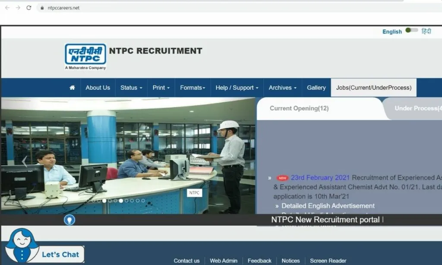The image size is (442, 265).
Task: Open the Gallery menu item
Action: click(x=316, y=88)
